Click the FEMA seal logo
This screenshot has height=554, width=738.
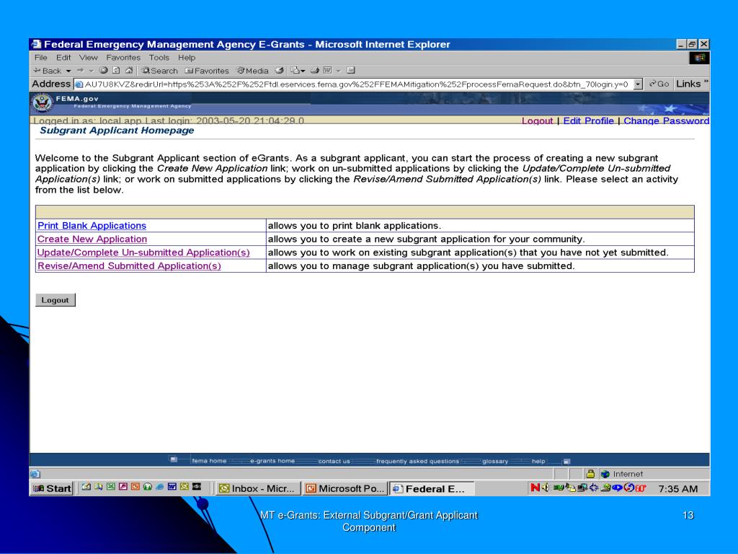click(x=43, y=102)
